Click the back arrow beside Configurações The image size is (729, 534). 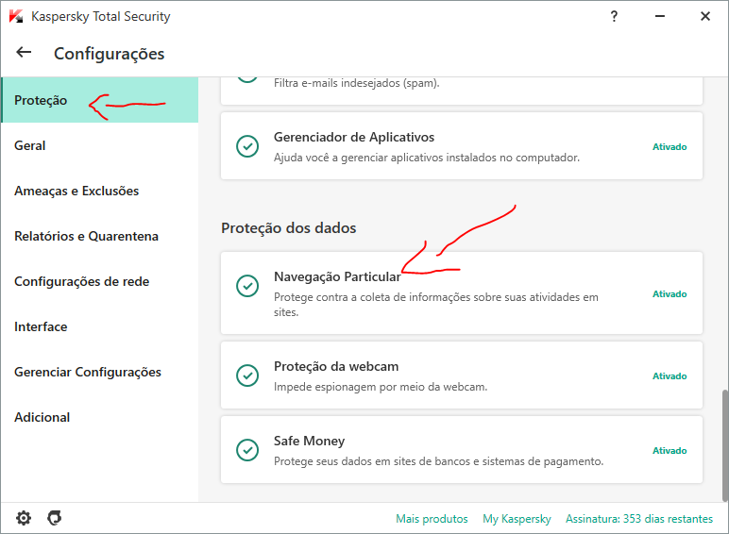pyautogui.click(x=24, y=53)
